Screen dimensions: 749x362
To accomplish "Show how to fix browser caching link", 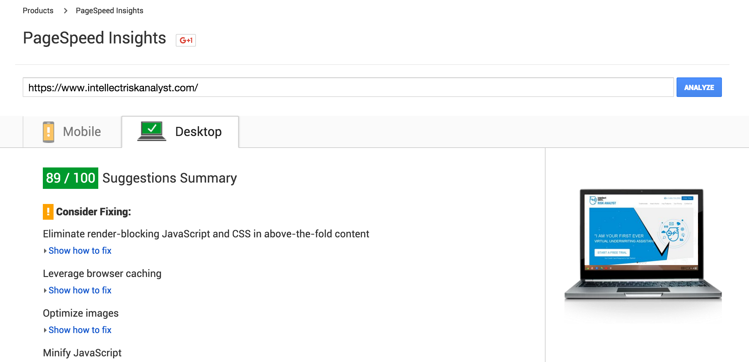I will pos(80,290).
